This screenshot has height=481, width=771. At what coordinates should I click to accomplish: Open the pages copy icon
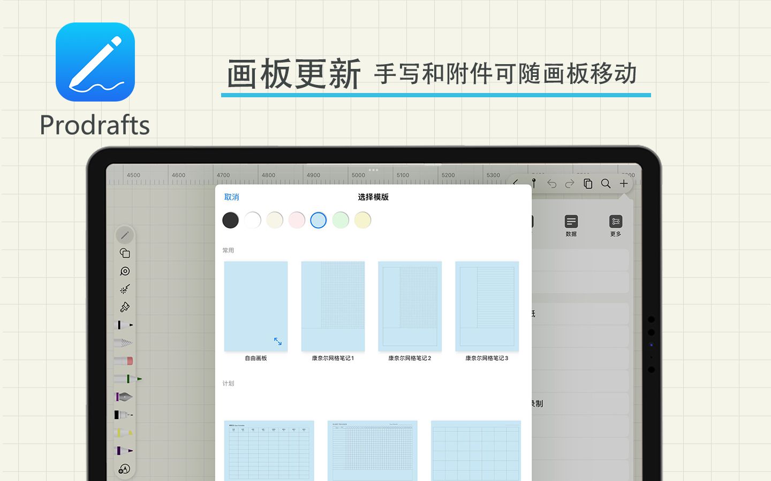588,184
